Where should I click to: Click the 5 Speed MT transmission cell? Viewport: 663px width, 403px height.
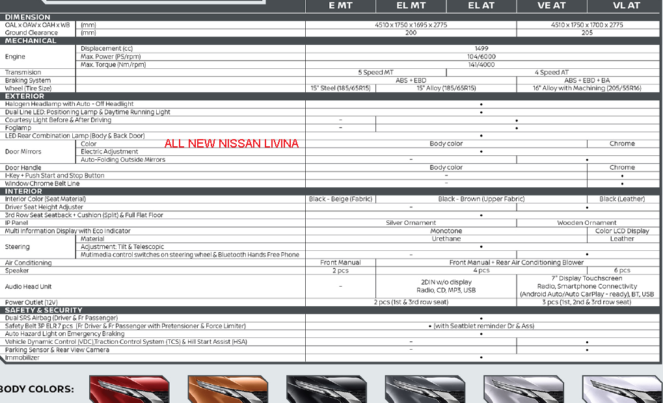point(375,72)
